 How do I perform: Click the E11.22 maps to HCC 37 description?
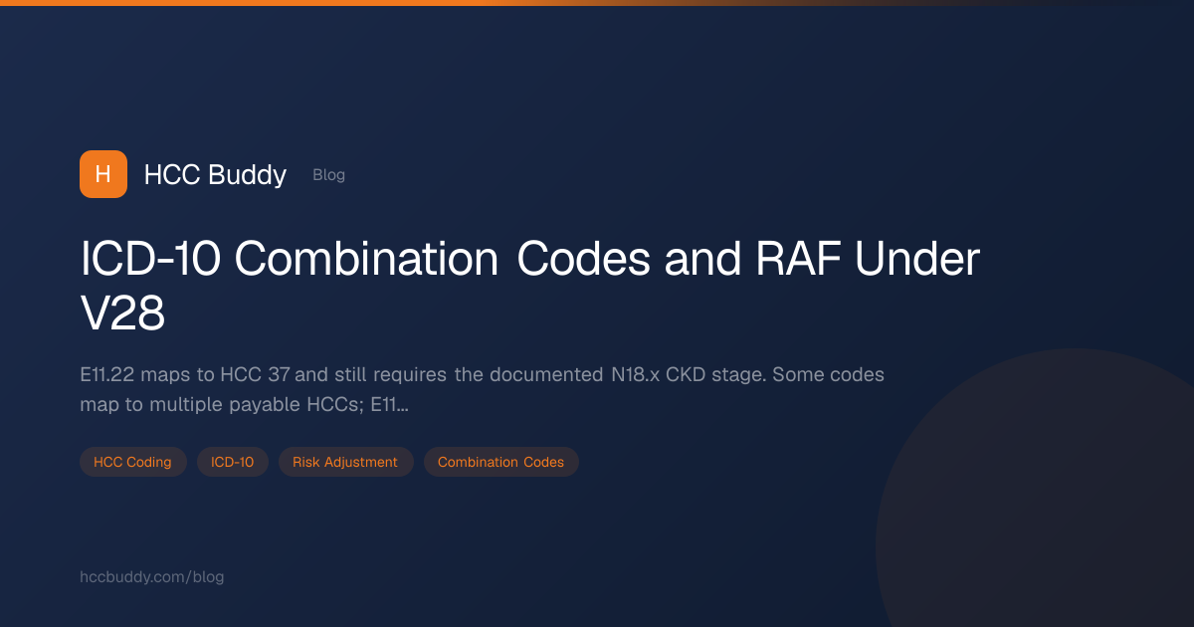pyautogui.click(x=483, y=390)
